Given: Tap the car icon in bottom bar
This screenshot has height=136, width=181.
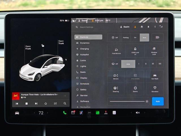Looking at the screenshot, I should click(17, 113).
